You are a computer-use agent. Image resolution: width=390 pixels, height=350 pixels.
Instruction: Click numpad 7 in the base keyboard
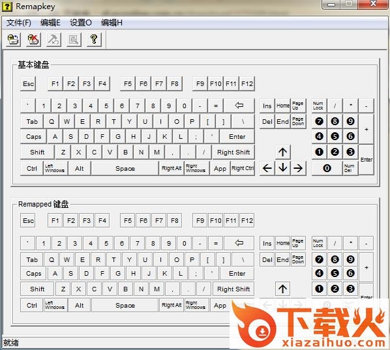coord(320,122)
